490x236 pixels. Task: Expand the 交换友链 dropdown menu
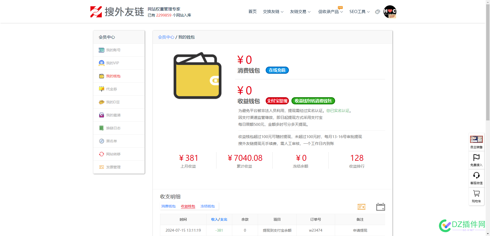click(x=273, y=12)
